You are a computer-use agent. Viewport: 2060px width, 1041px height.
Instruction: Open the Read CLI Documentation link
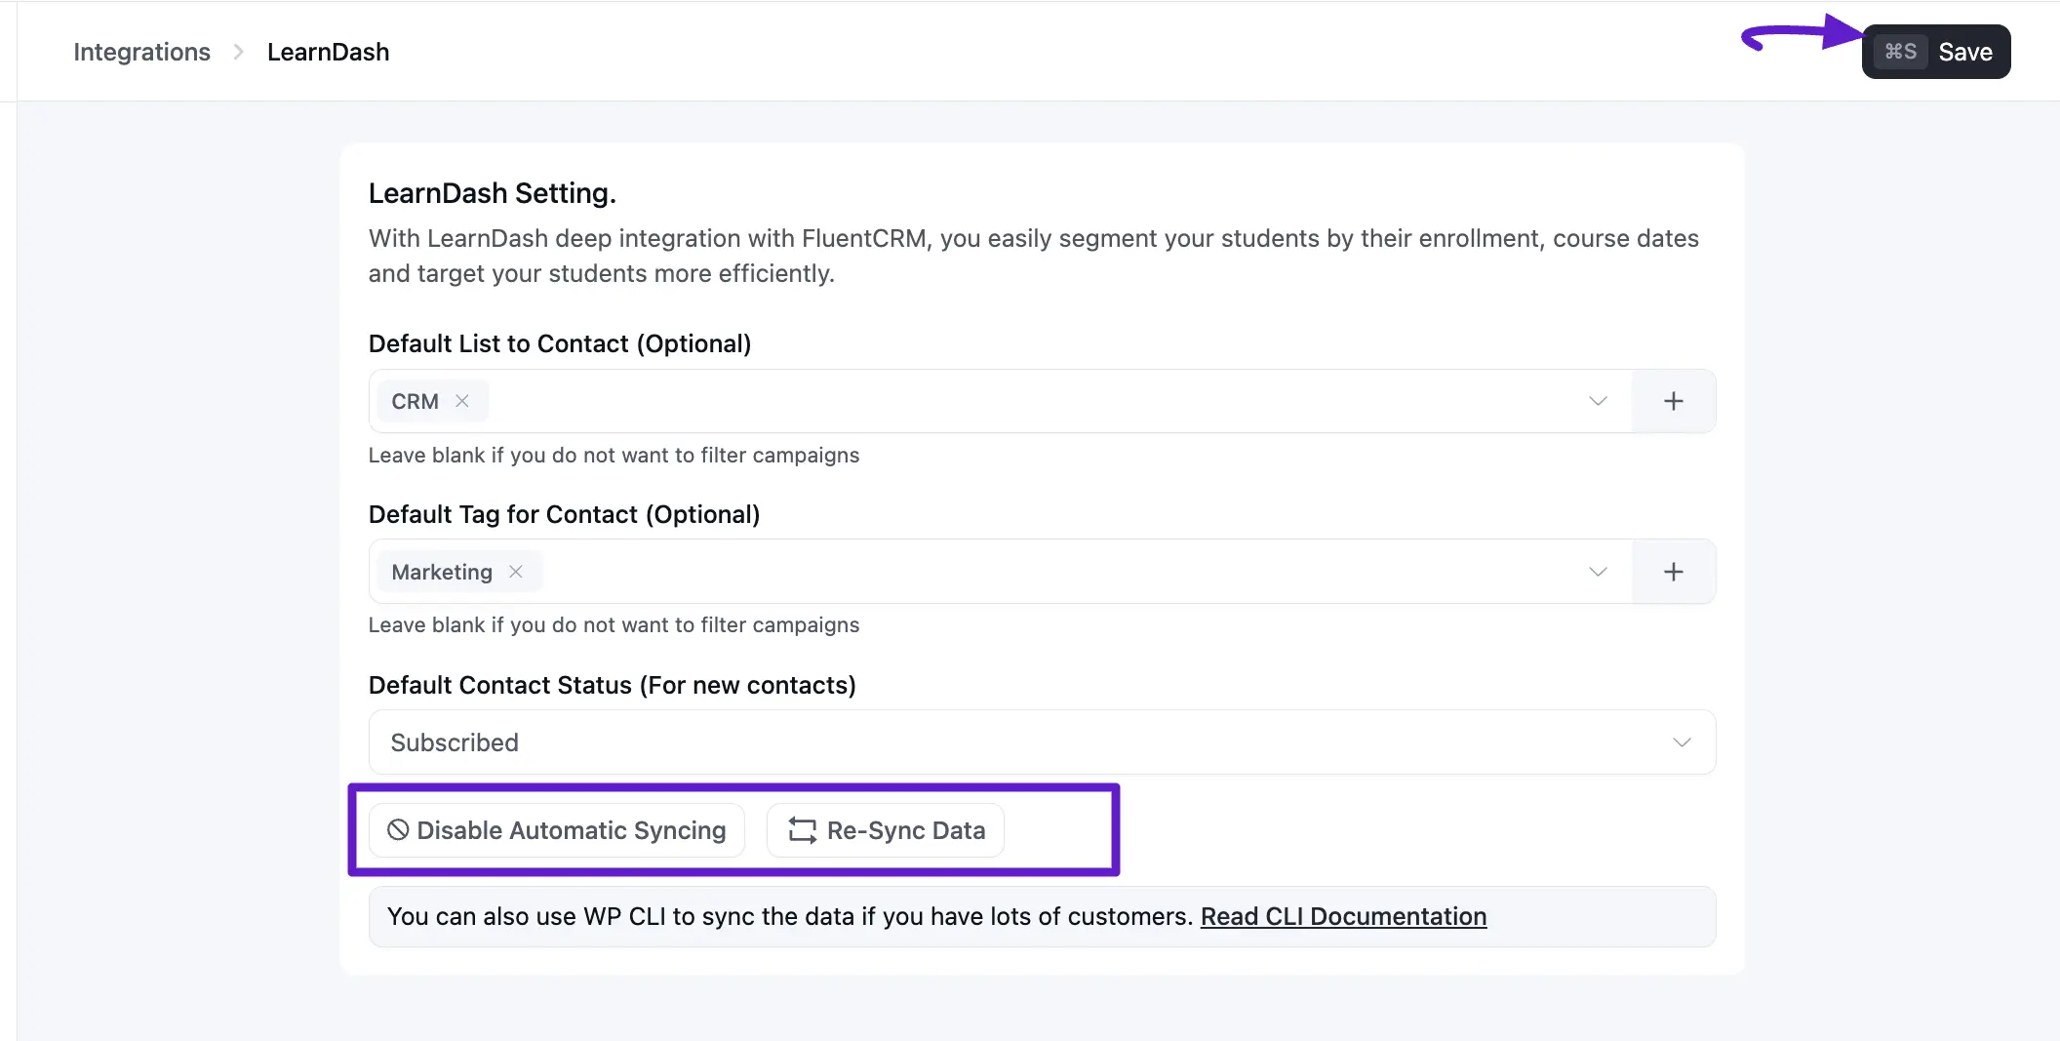pos(1343,916)
